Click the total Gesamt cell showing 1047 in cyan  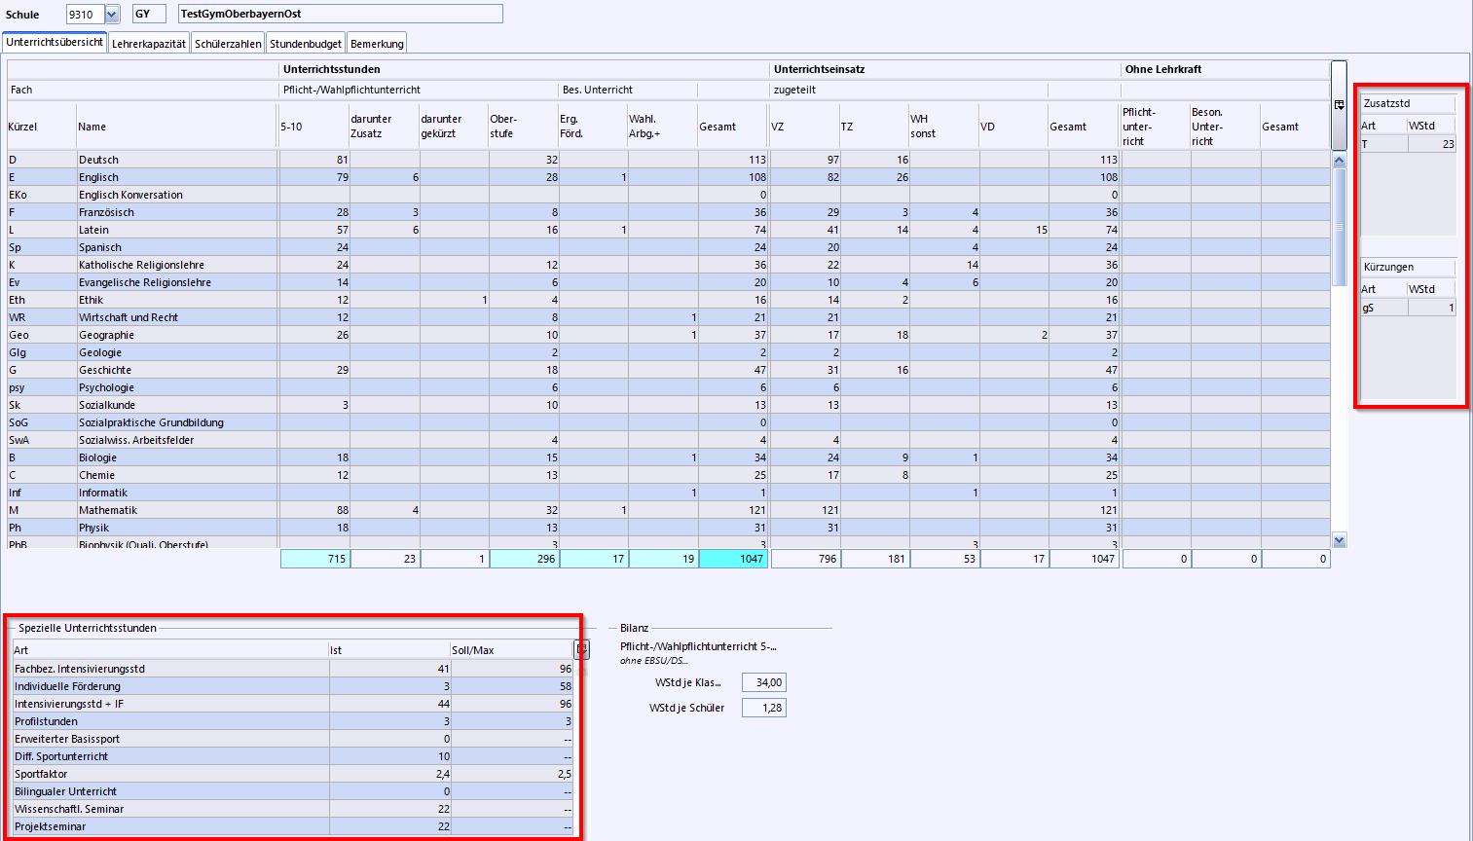tap(733, 559)
